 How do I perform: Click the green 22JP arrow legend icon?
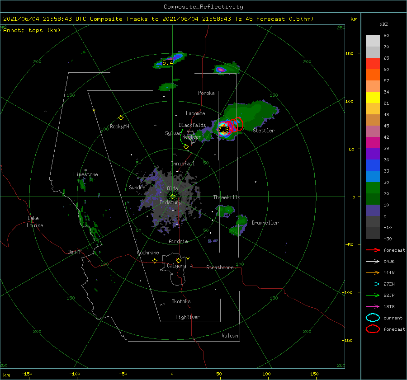tap(373, 295)
